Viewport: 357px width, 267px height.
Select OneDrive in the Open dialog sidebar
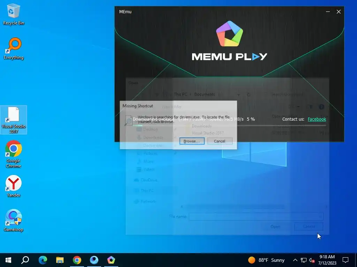point(146,180)
